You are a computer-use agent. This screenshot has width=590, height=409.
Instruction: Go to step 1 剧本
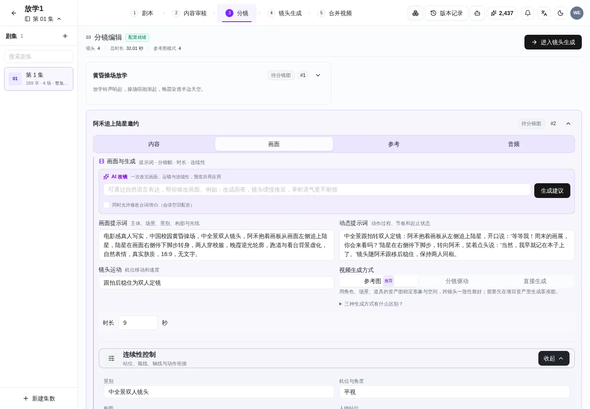(x=142, y=13)
